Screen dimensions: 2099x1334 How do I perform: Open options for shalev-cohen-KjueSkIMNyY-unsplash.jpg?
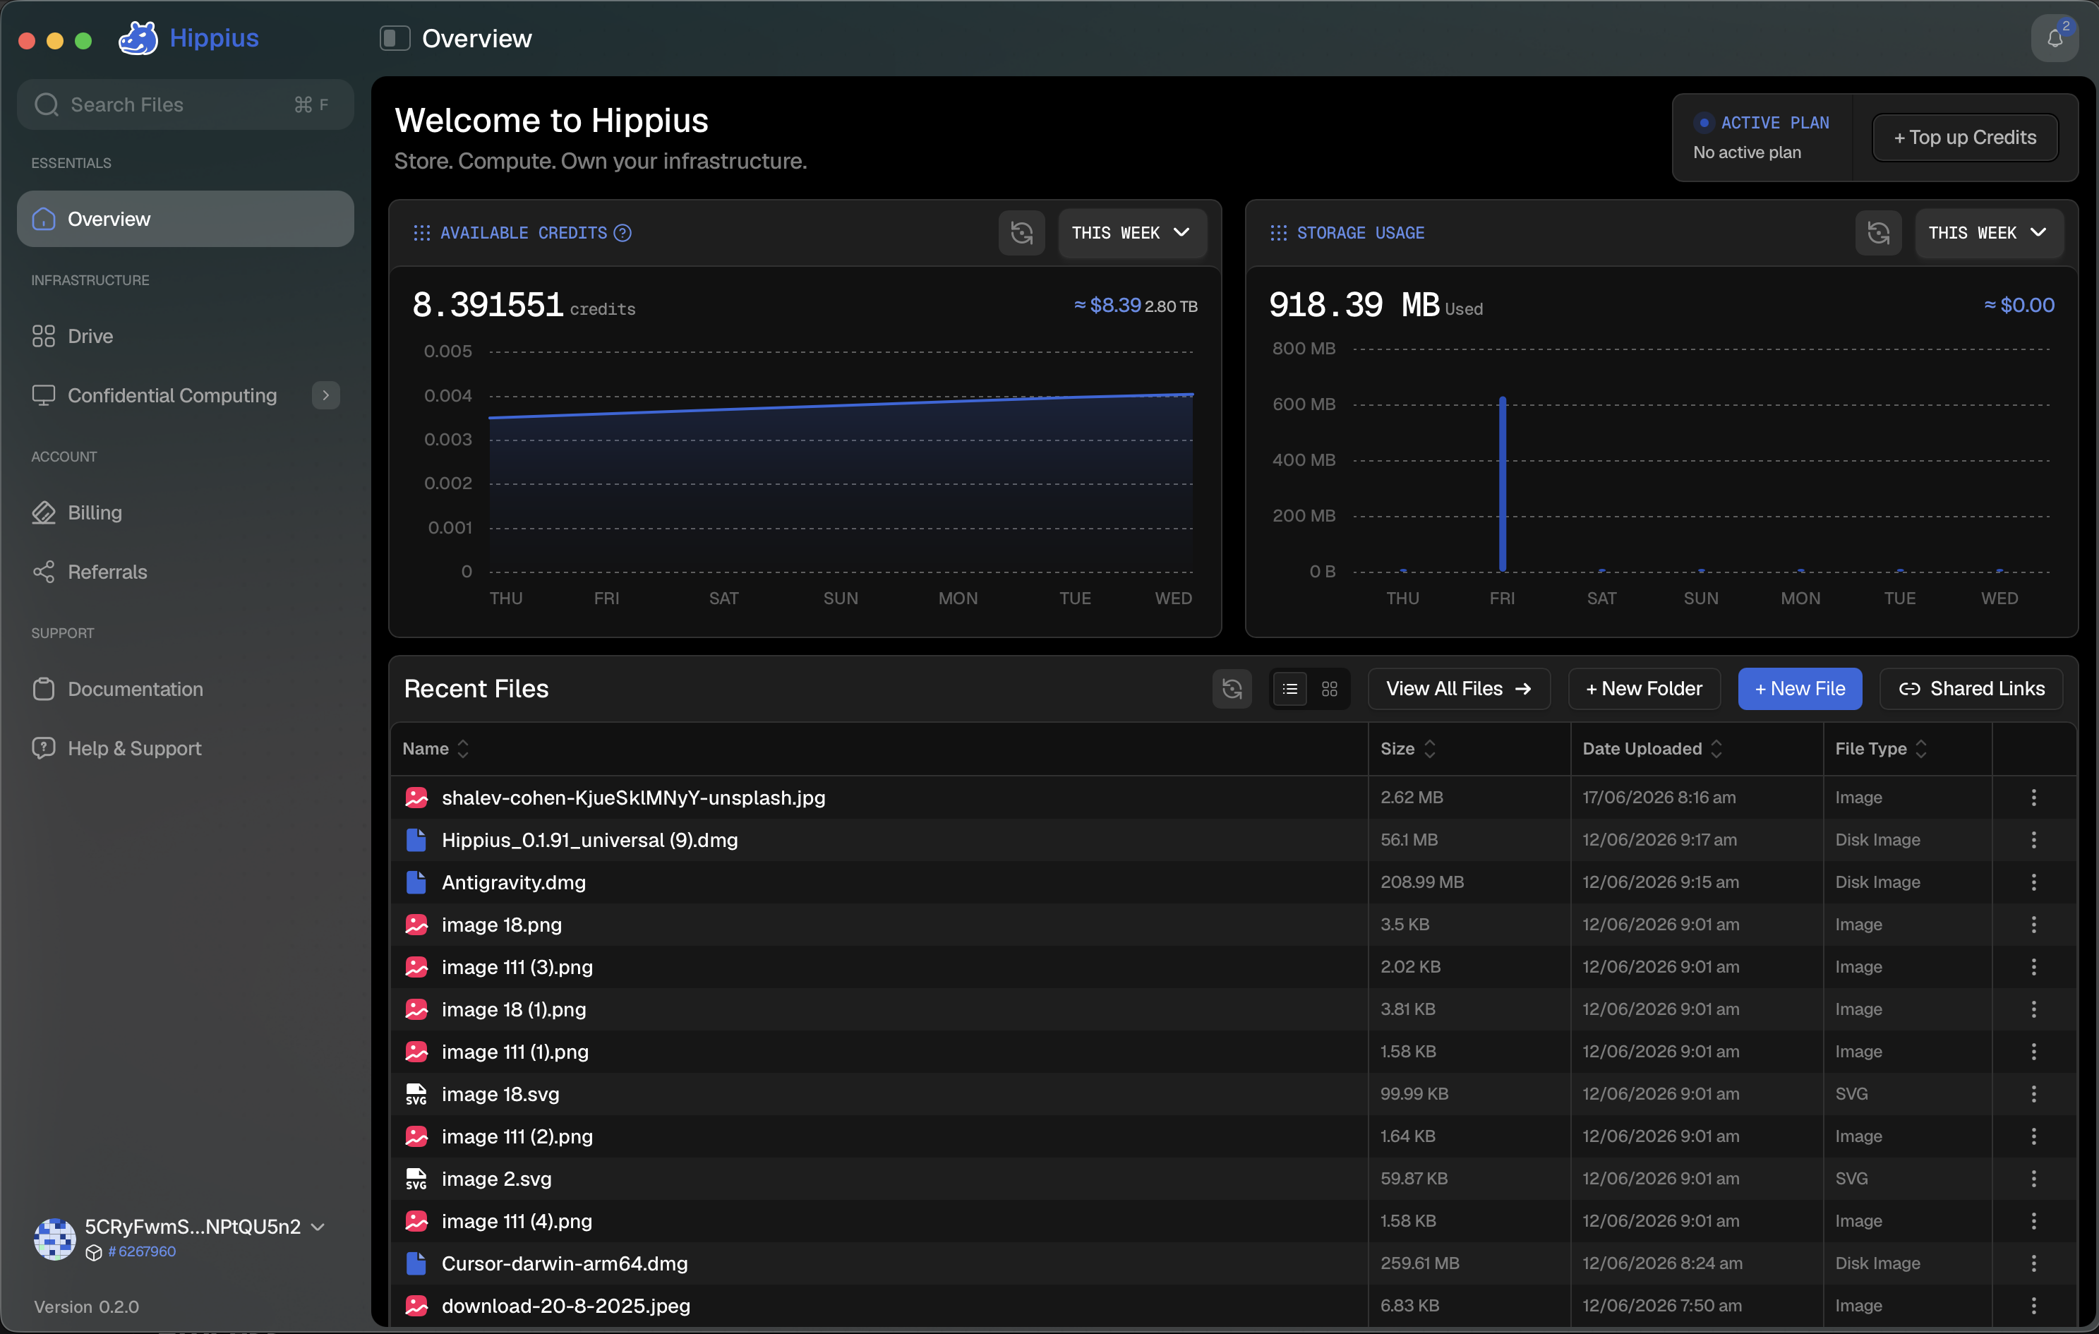tap(2033, 797)
